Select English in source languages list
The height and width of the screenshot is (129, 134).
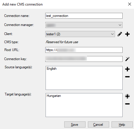52,69
